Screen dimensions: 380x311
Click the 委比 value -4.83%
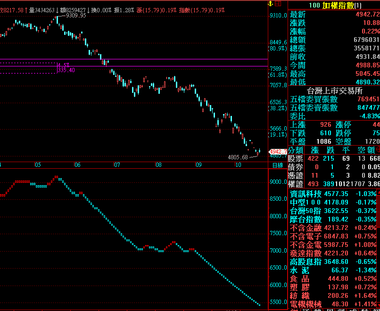click(x=370, y=116)
